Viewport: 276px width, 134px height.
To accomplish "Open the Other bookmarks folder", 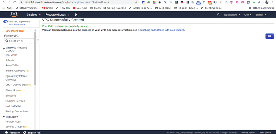I will [x=261, y=8].
